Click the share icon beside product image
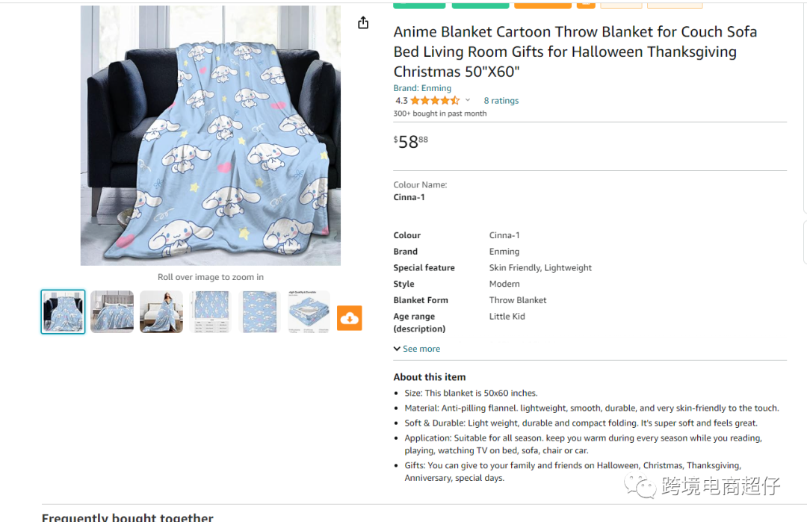This screenshot has height=522, width=807. pos(363,22)
